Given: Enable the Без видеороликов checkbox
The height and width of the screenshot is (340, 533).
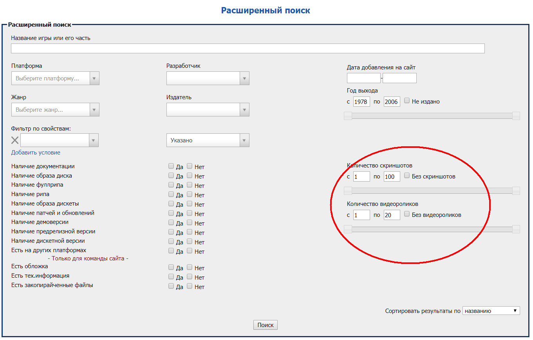Looking at the screenshot, I should (407, 214).
